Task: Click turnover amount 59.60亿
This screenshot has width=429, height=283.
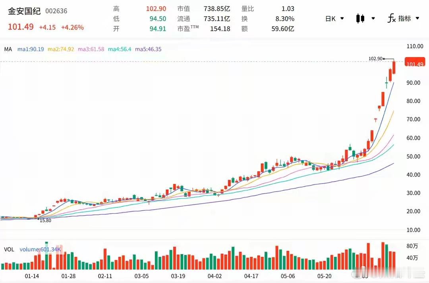Action: 283,29
